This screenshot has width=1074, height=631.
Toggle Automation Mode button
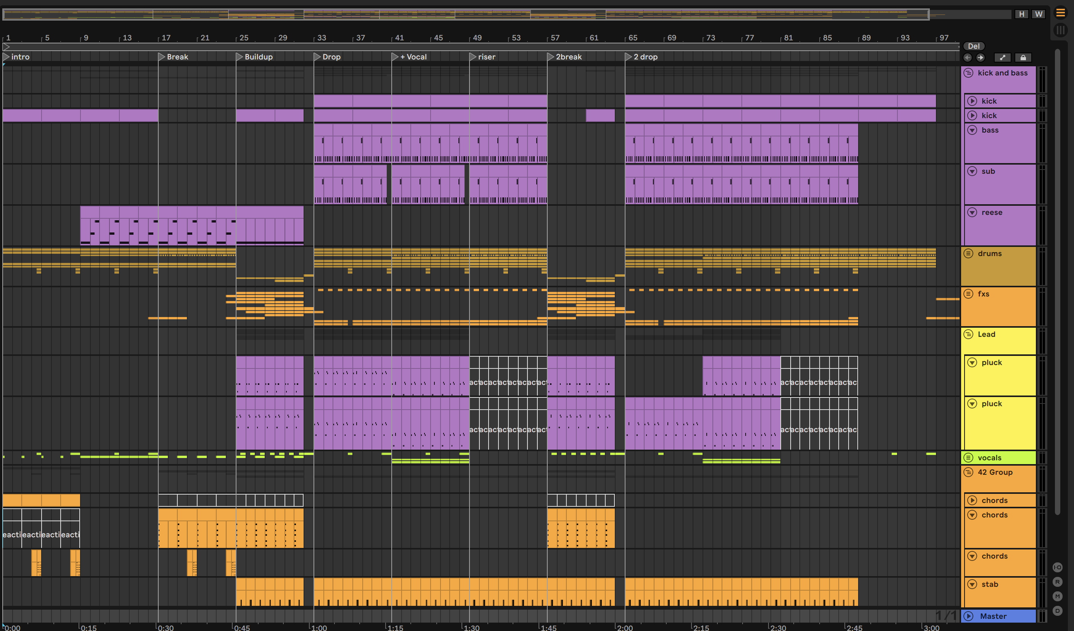click(x=1002, y=58)
